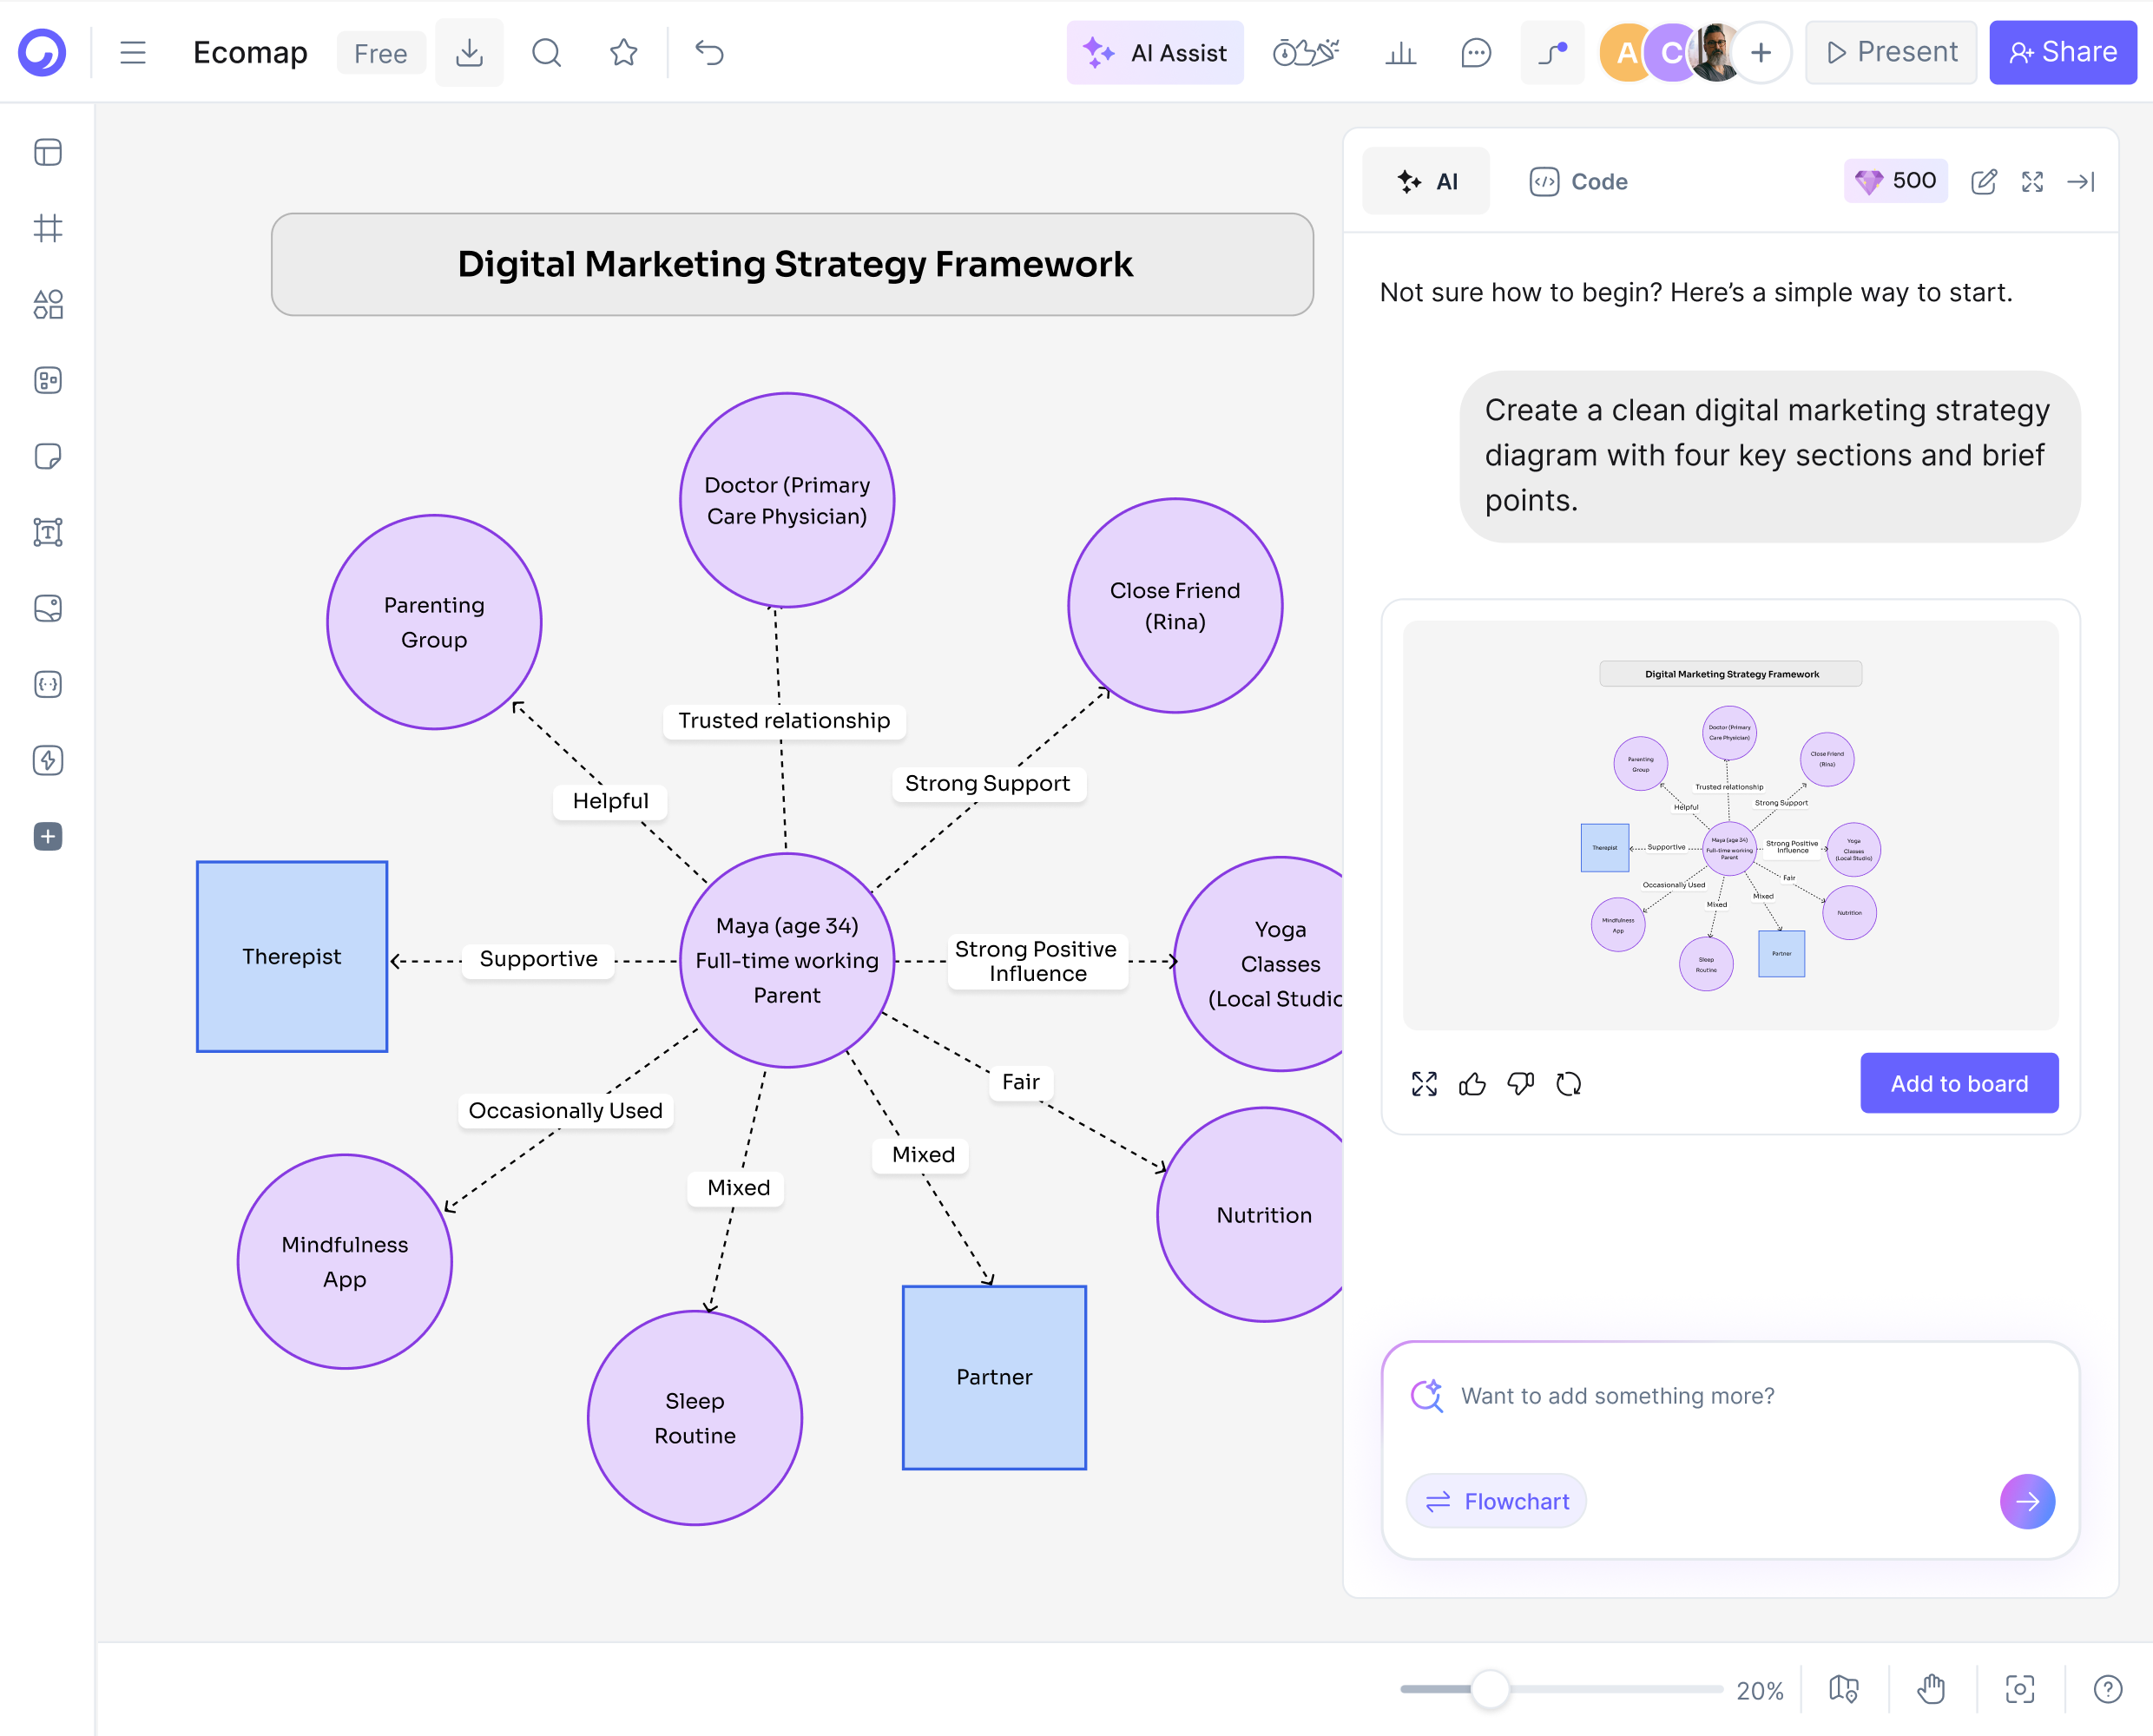Click the more tools plus button in sidebar
This screenshot has width=2153, height=1736.
48,836
